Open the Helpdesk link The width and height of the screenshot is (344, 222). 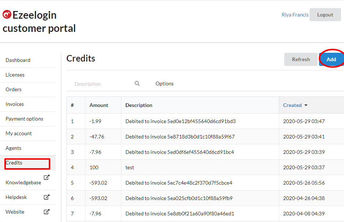(x=16, y=197)
